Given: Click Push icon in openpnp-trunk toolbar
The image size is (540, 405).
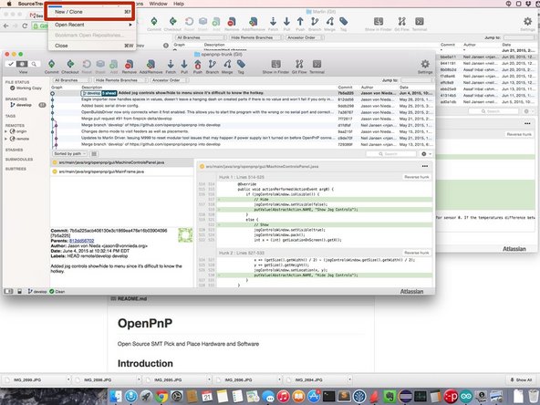Looking at the screenshot, I should coord(198,66).
